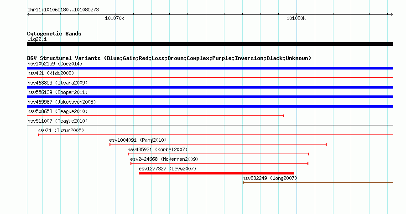Click the chr11:101065180..101085273 coordinates text
Viewport: 406px width, 214px height.
[63, 10]
